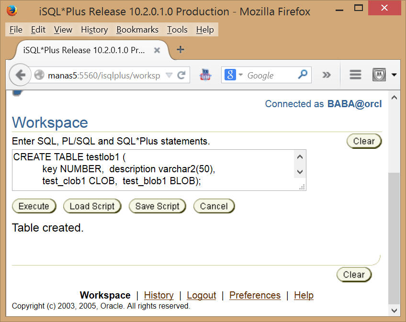The width and height of the screenshot is (406, 322).
Task: Open the McAfee icon dropdown arrow
Action: tap(394, 75)
